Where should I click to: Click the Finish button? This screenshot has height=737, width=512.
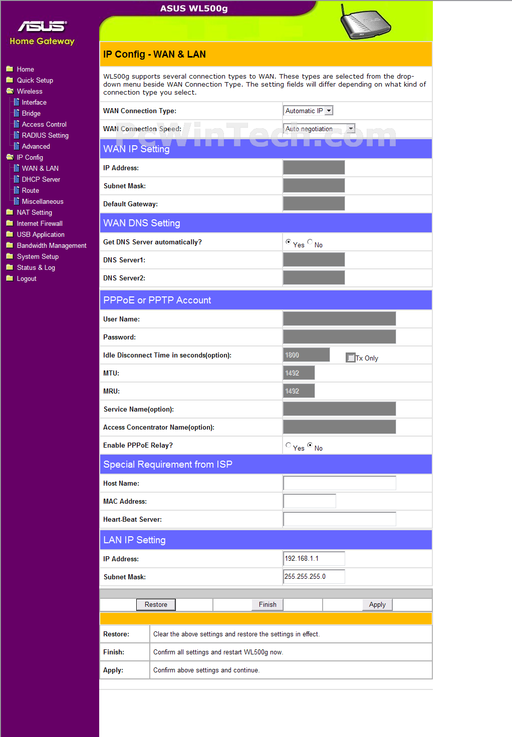tap(268, 604)
